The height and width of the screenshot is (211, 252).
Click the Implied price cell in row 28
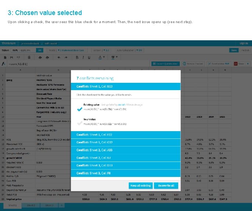(x=21, y=199)
